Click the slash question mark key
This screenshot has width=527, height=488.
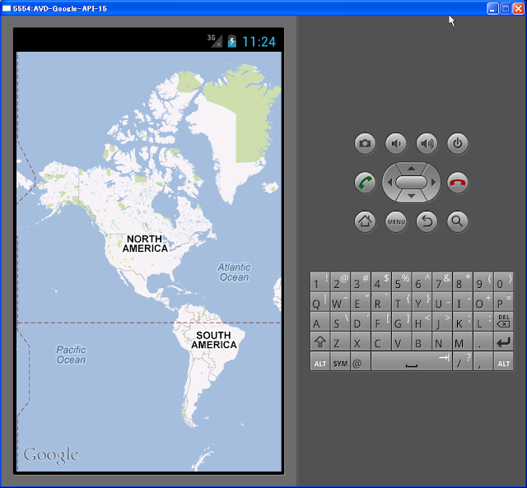coord(463,361)
